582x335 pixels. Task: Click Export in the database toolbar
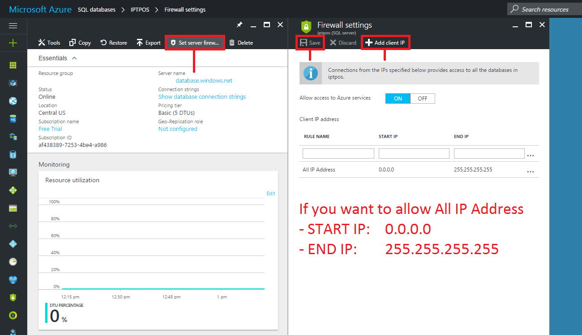[149, 43]
